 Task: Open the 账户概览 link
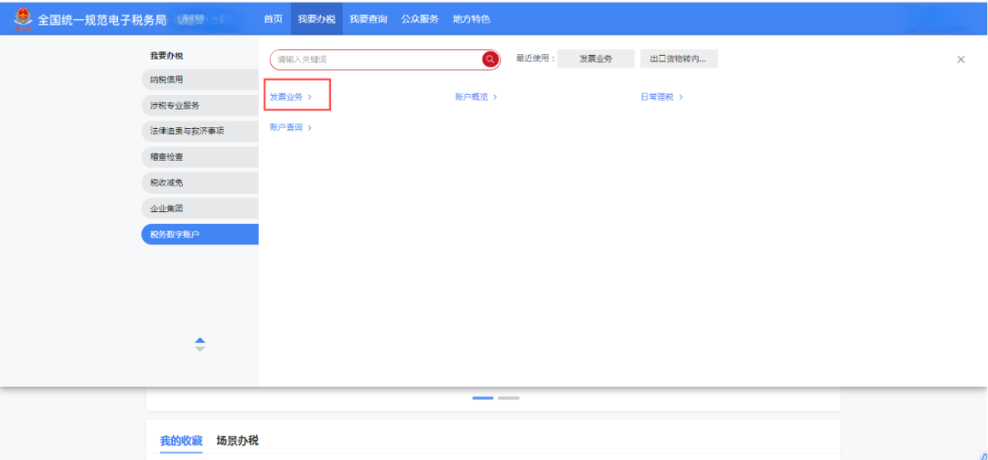(x=475, y=97)
